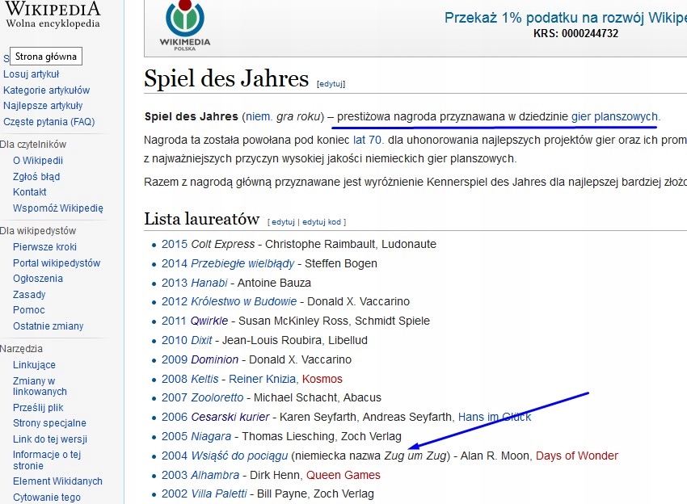Click Cytowanie tego link

pyautogui.click(x=46, y=498)
